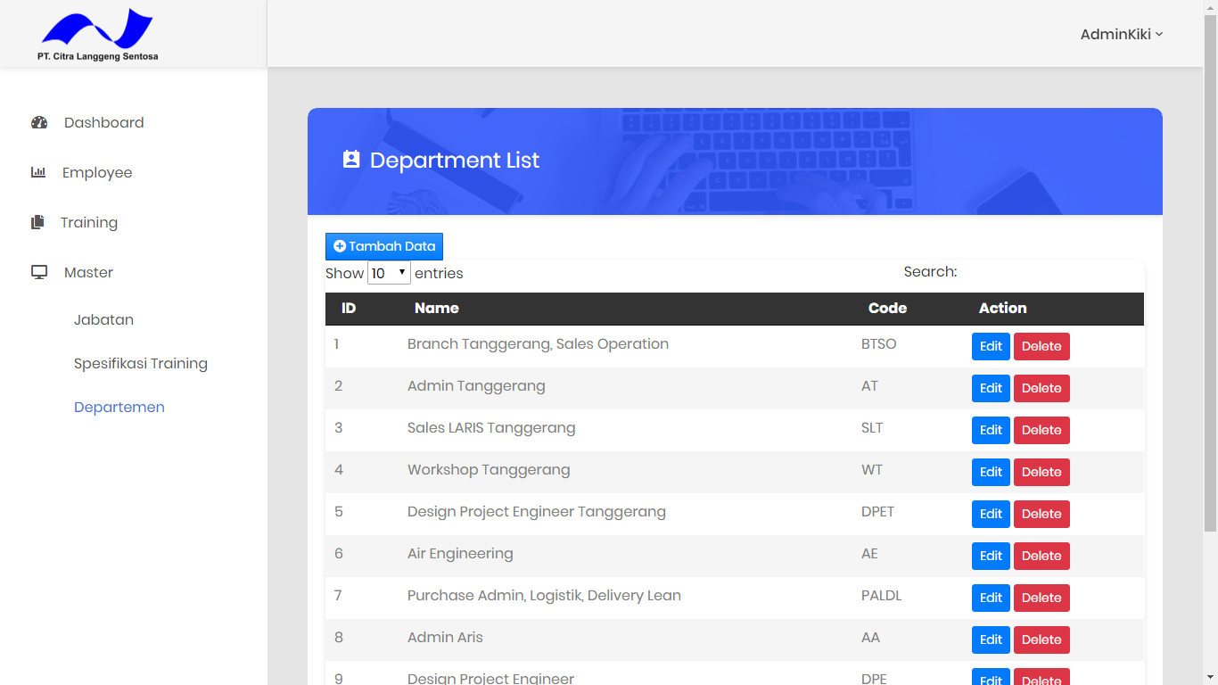This screenshot has height=685, width=1218.
Task: Edit the Admin Tanggerang department
Action: (991, 389)
